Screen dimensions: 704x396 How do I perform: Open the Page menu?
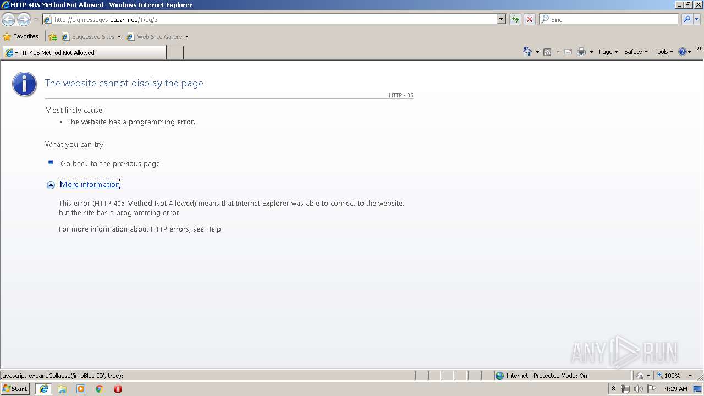[x=608, y=52]
